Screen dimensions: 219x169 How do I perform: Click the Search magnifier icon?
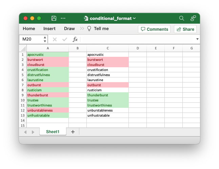click(182, 18)
